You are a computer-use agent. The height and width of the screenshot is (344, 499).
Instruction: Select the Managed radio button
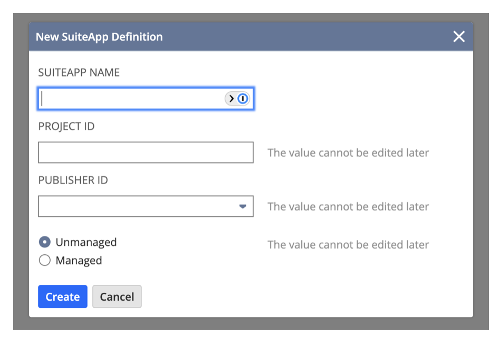(44, 260)
